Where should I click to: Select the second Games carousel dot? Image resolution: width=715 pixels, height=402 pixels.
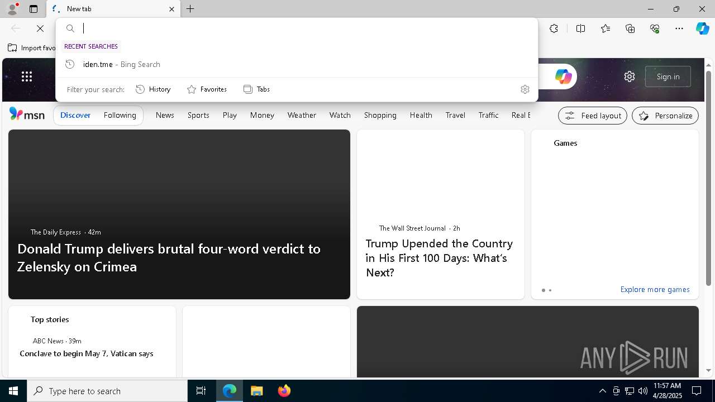click(550, 290)
